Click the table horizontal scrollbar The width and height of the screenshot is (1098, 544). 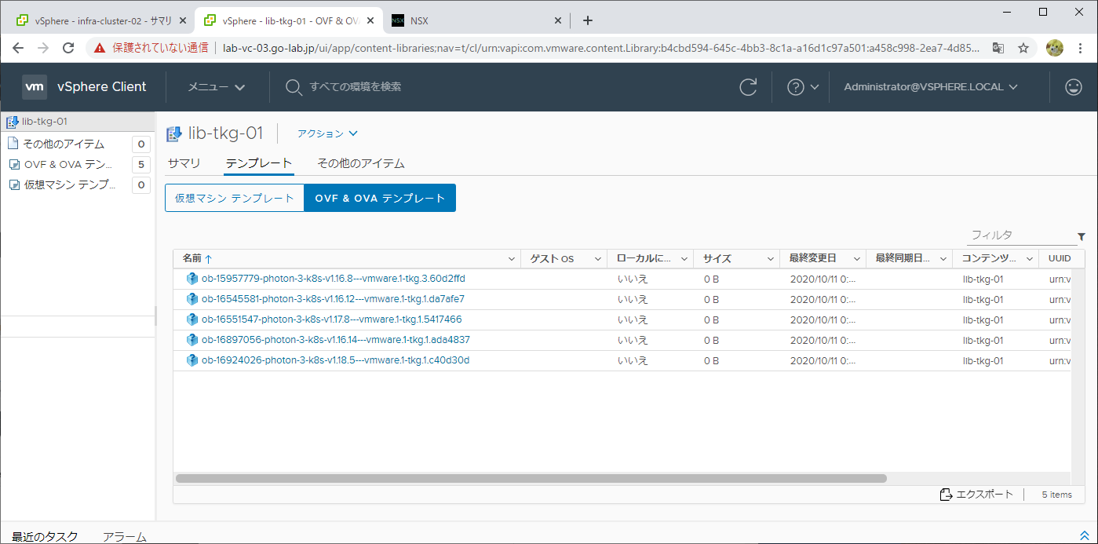pyautogui.click(x=531, y=478)
